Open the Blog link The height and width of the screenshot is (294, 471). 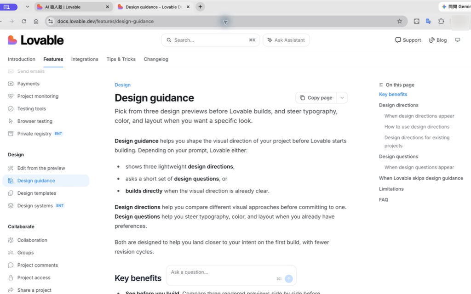(x=438, y=40)
